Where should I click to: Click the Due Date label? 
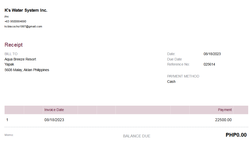point(174,59)
